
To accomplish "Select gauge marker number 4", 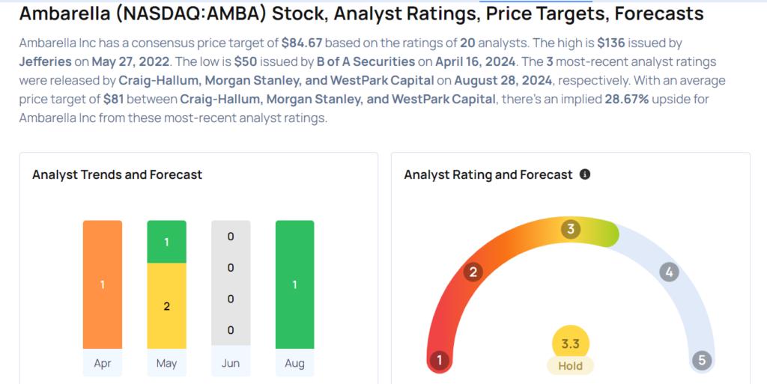I will [x=669, y=272].
